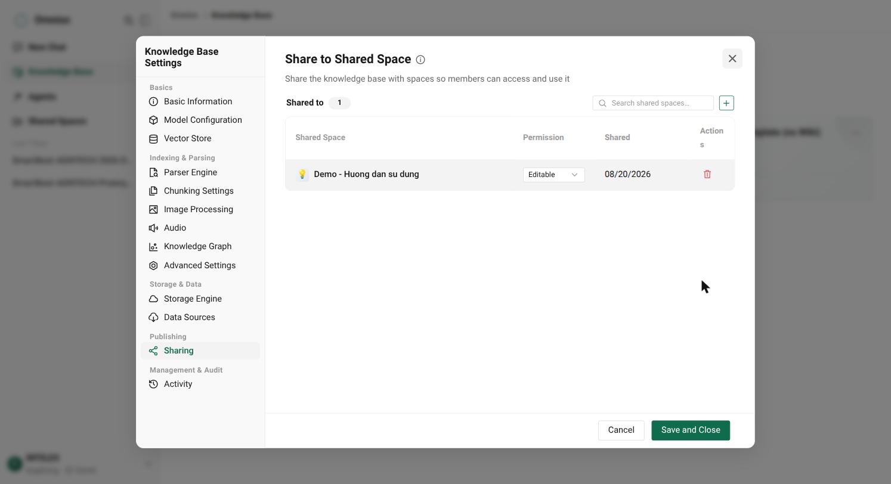
Task: Click the 08/20/2026 shared date
Action: (x=627, y=175)
